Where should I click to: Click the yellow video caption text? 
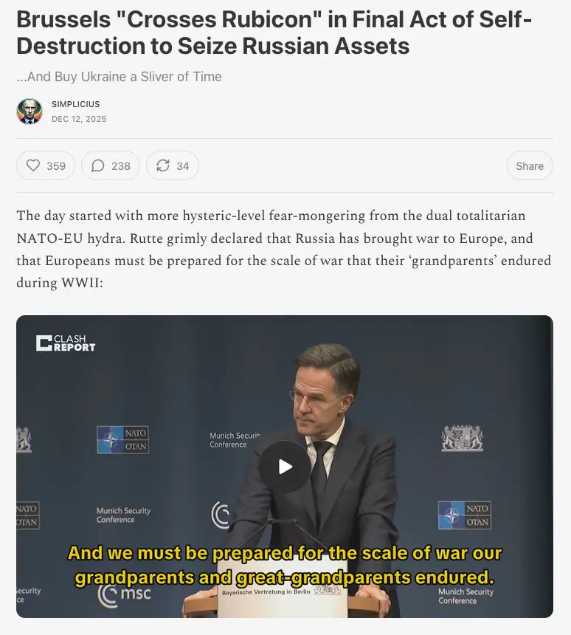click(x=284, y=564)
